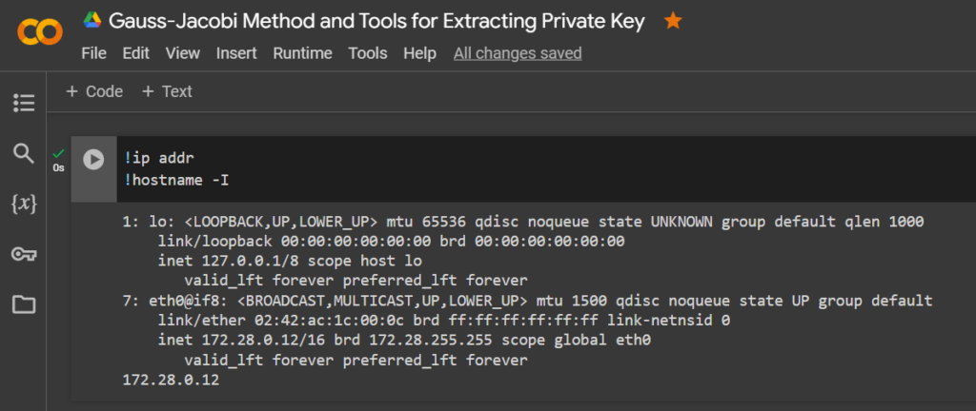Open the Help menu

pyautogui.click(x=419, y=53)
